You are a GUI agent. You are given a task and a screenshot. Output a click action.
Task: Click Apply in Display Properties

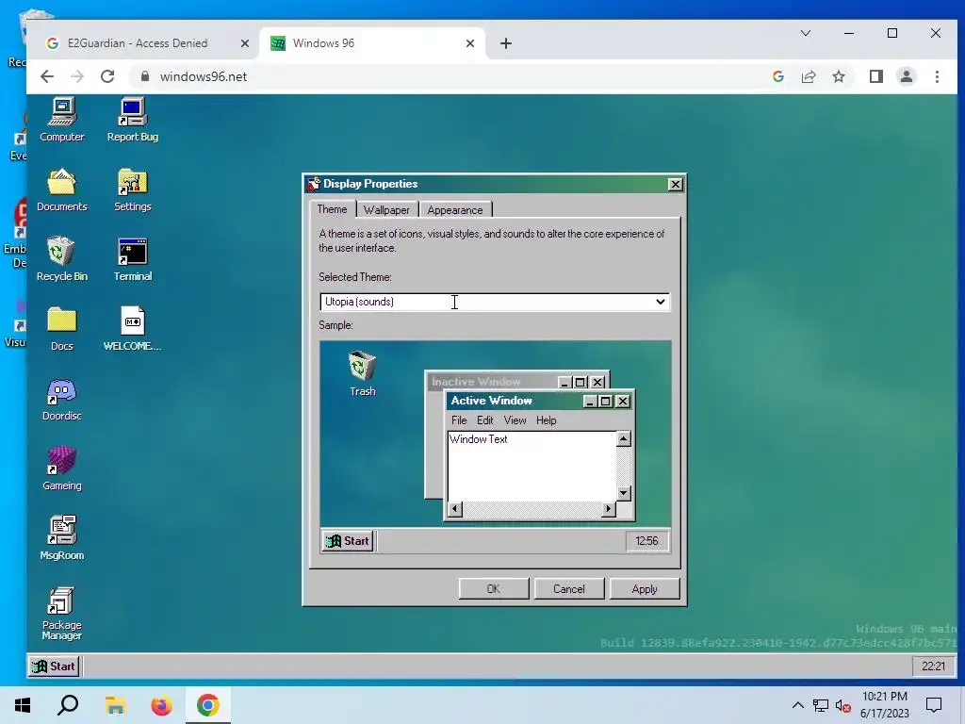[645, 589]
